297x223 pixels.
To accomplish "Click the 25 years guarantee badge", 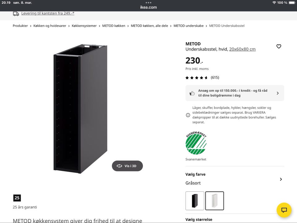I will [x=17, y=198].
